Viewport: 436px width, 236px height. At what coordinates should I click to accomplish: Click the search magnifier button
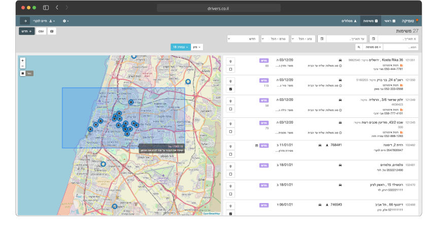coord(359,47)
